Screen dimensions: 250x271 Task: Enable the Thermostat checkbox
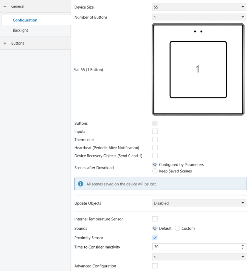point(155,139)
